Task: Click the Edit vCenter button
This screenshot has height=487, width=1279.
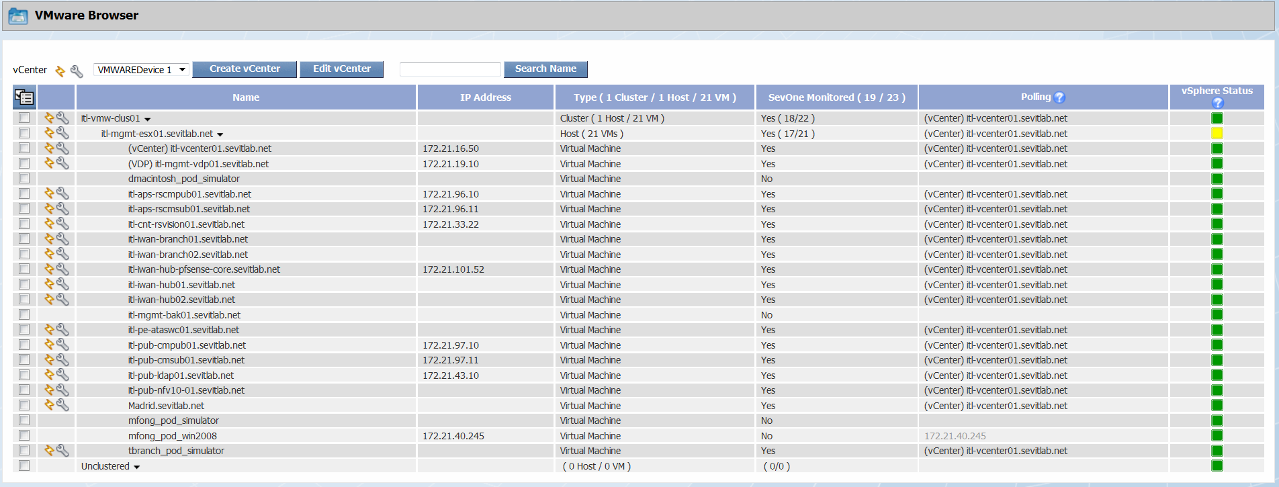Action: click(342, 69)
